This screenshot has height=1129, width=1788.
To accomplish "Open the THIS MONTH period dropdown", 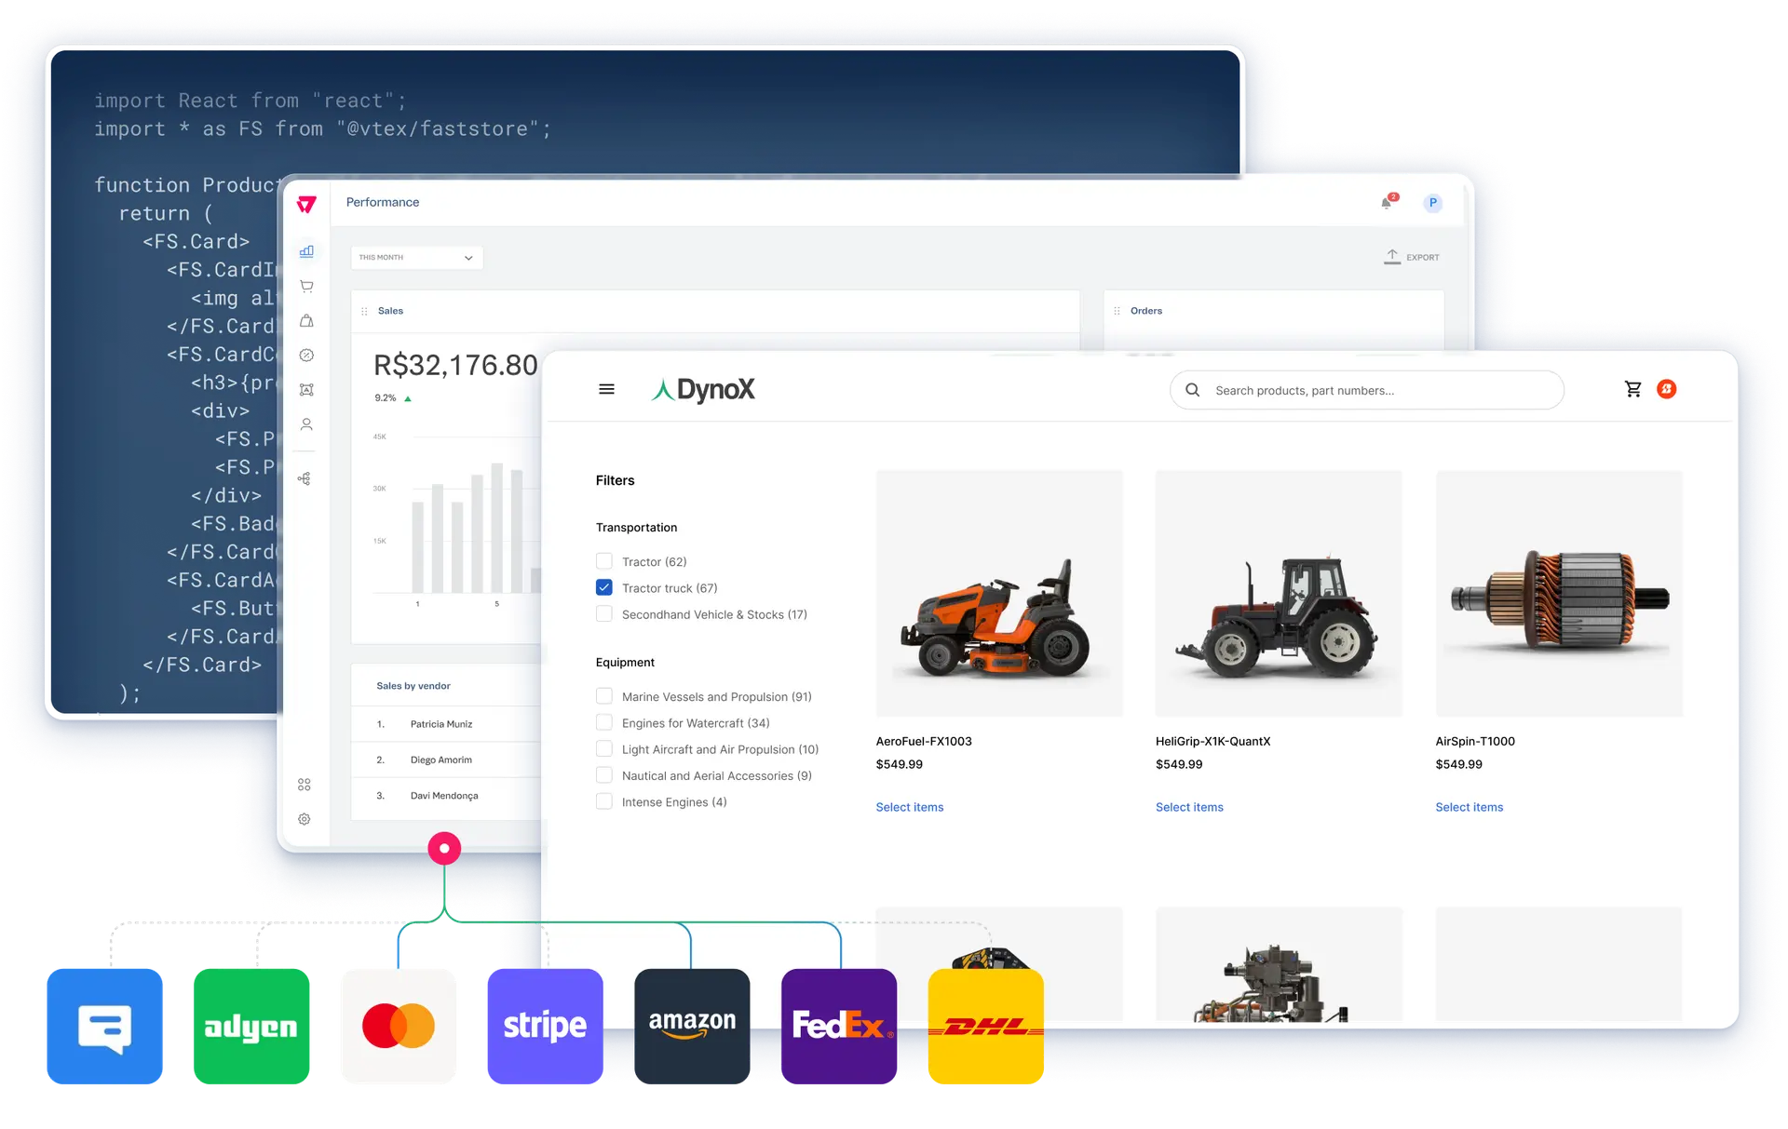I will 416,257.
